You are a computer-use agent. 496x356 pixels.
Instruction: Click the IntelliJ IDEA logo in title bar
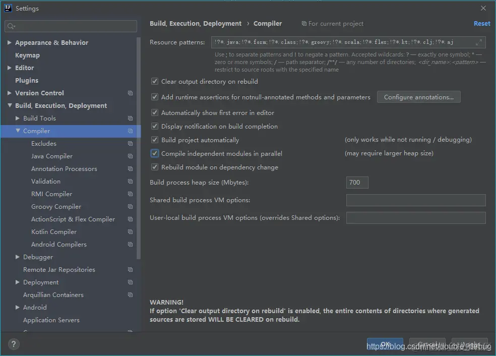click(x=8, y=8)
